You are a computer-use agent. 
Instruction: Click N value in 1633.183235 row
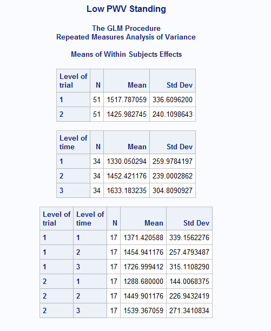click(97, 190)
